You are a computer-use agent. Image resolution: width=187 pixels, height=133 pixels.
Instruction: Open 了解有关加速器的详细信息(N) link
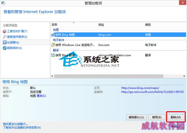click(x=22, y=127)
